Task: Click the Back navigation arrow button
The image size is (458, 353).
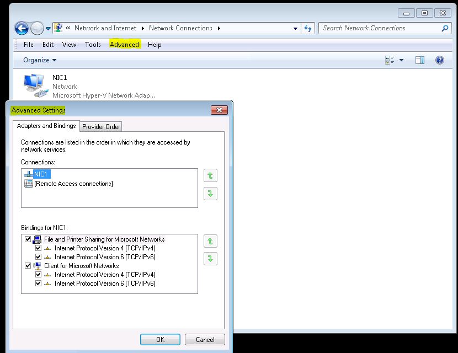Action: click(22, 28)
